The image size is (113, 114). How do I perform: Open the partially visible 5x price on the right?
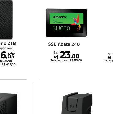[x=110, y=56]
